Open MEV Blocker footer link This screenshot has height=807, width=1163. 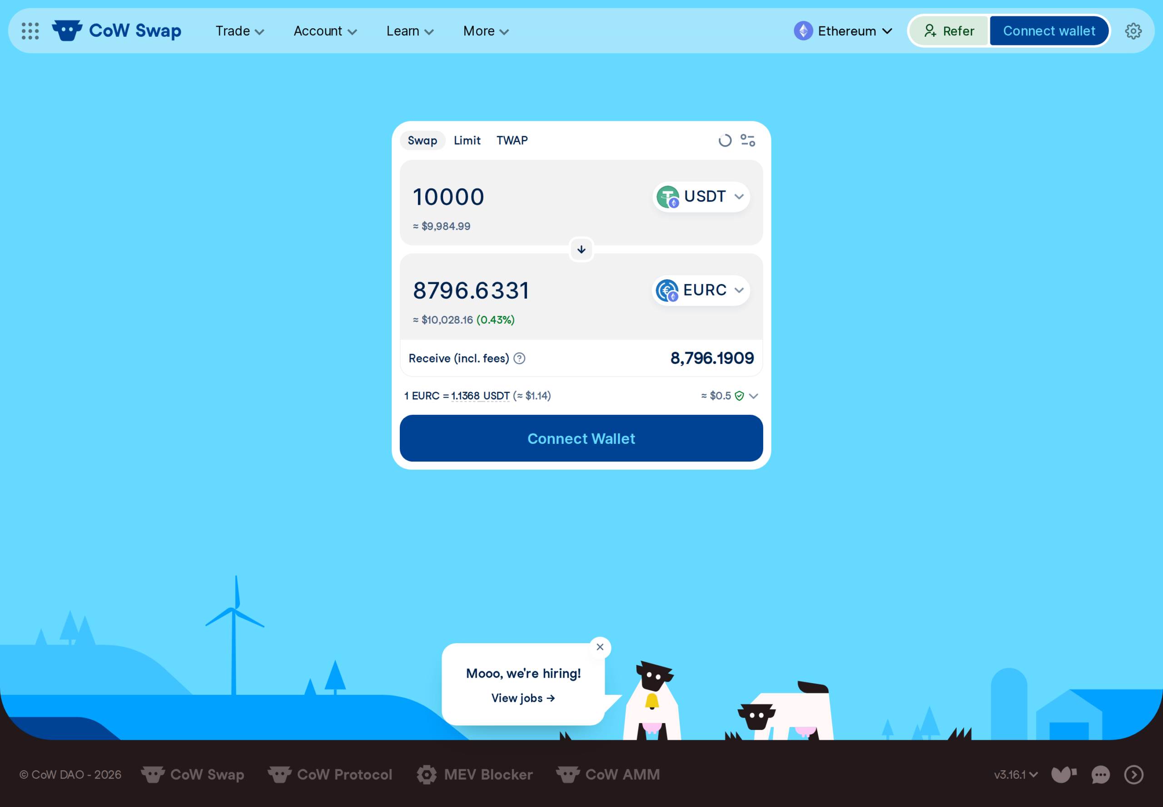(475, 775)
